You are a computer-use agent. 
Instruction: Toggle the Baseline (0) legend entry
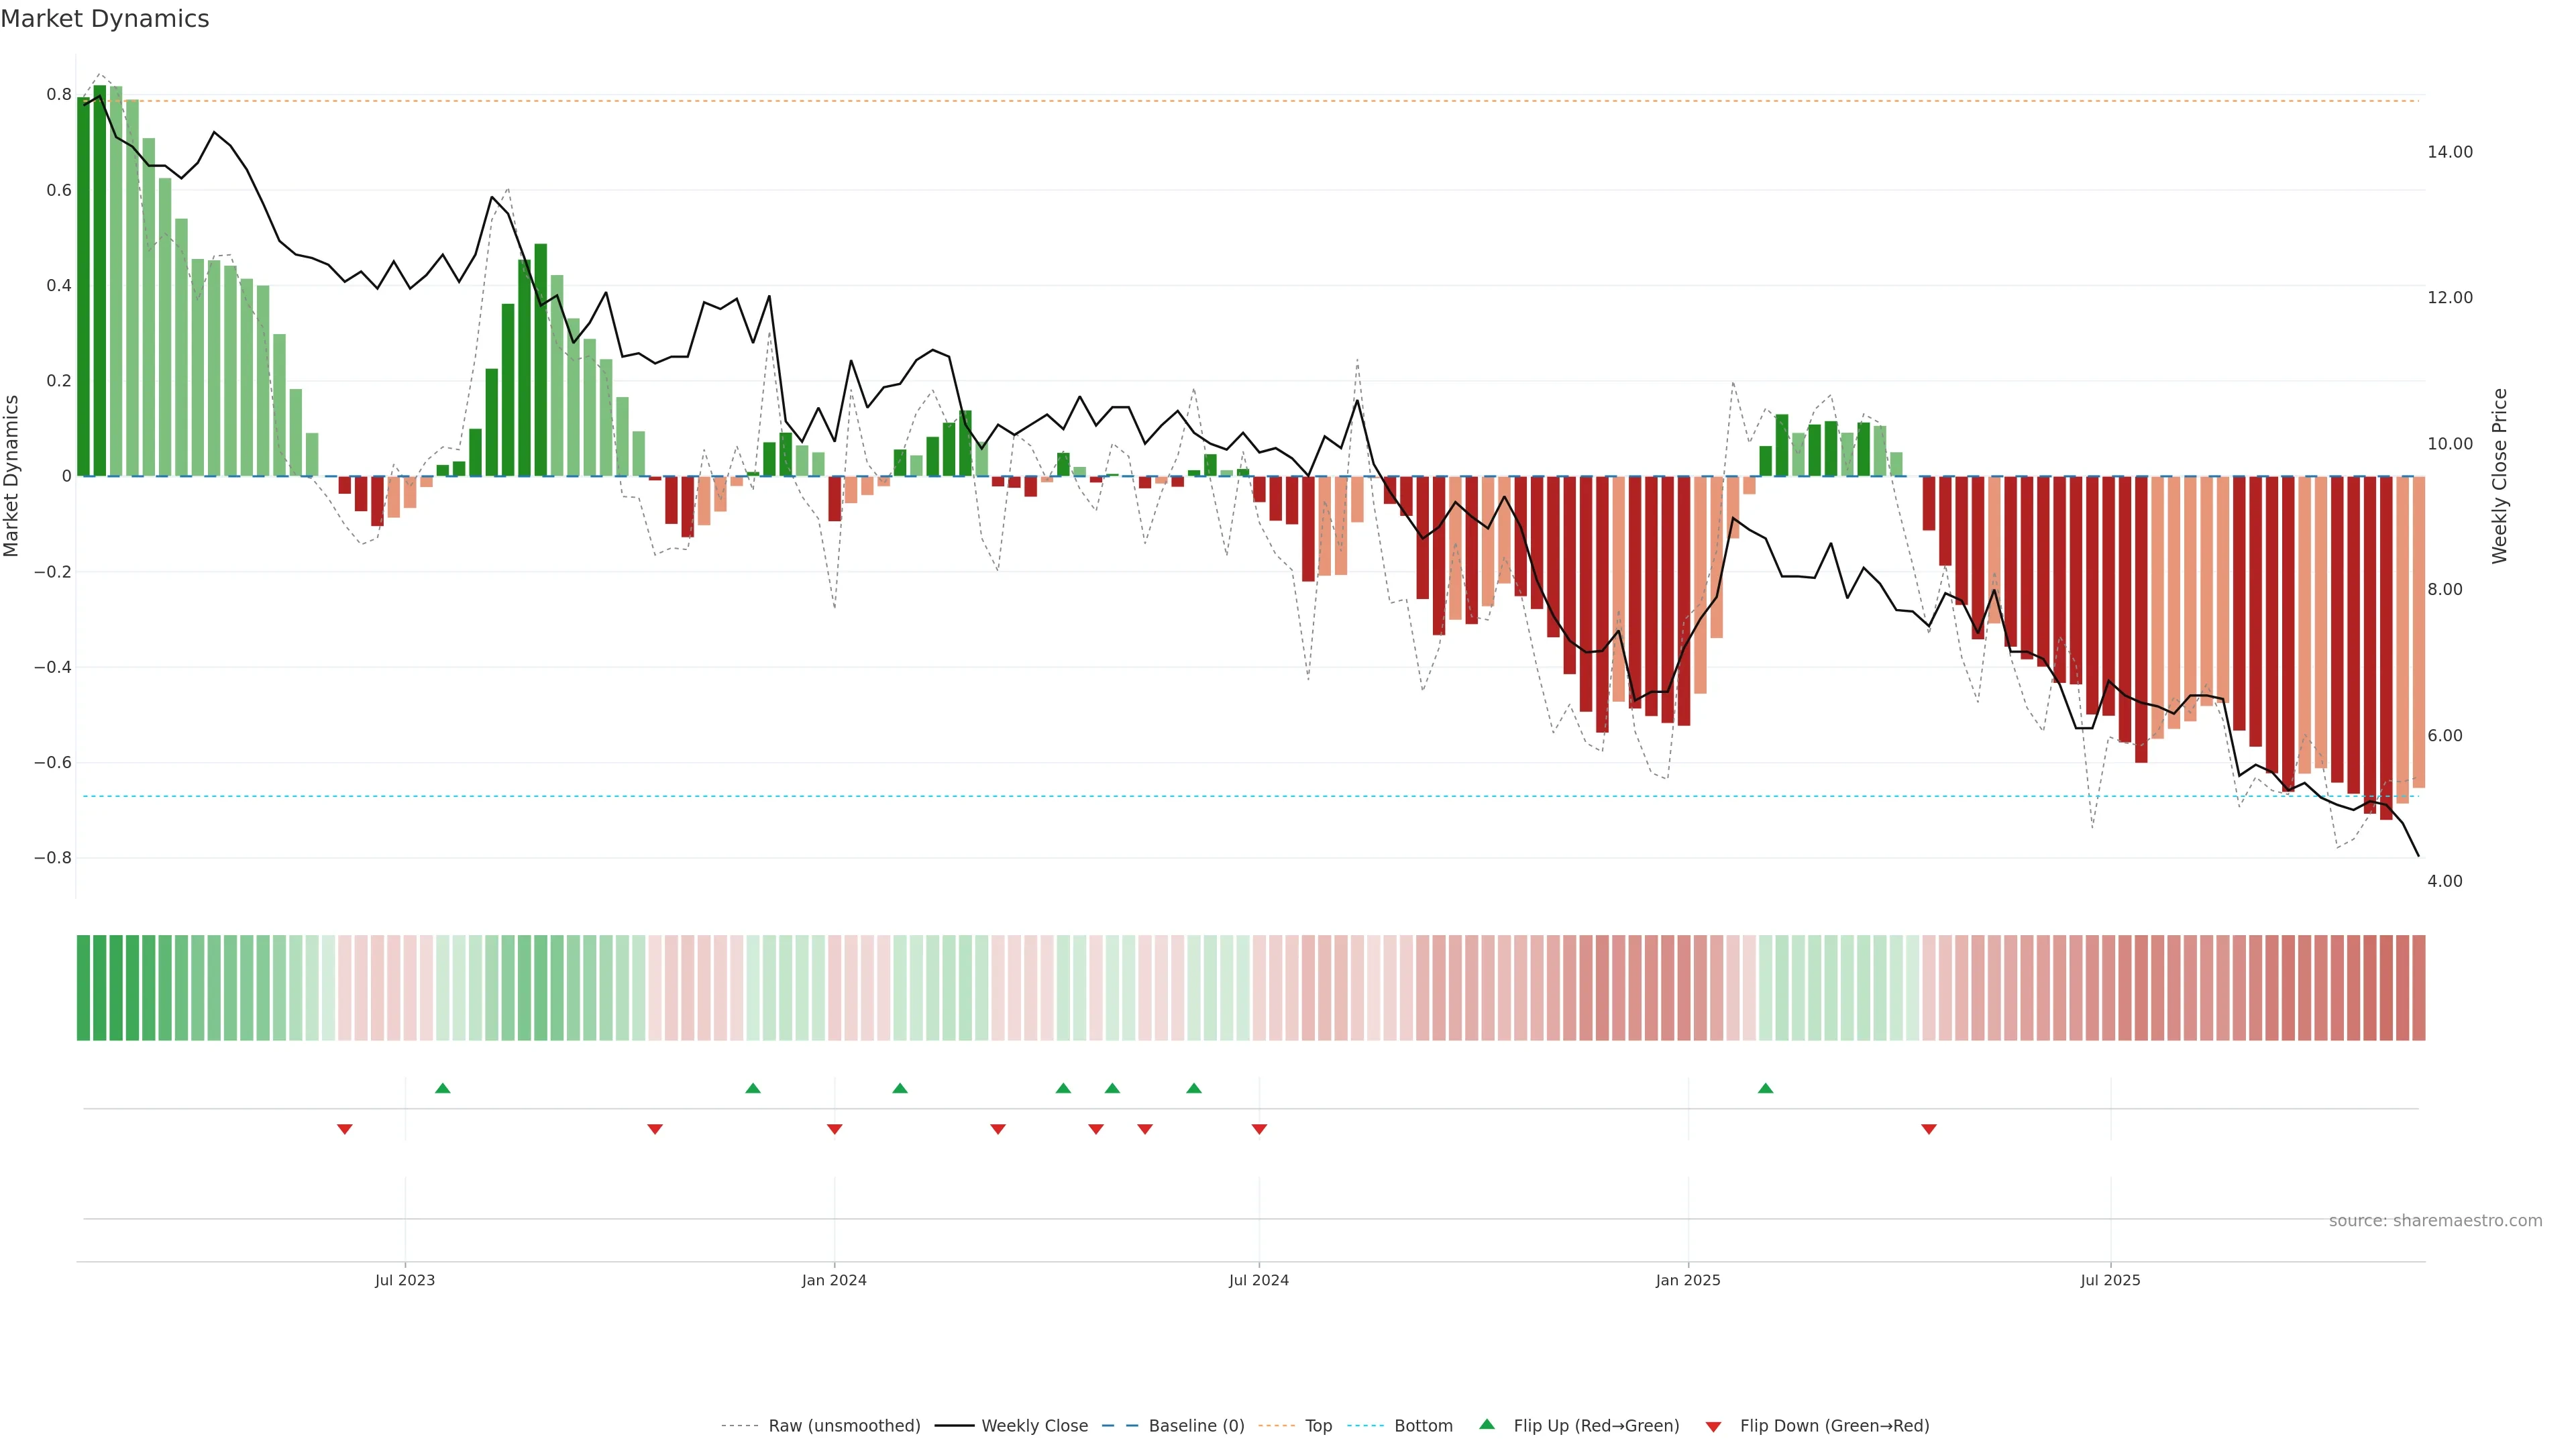click(x=1196, y=1426)
